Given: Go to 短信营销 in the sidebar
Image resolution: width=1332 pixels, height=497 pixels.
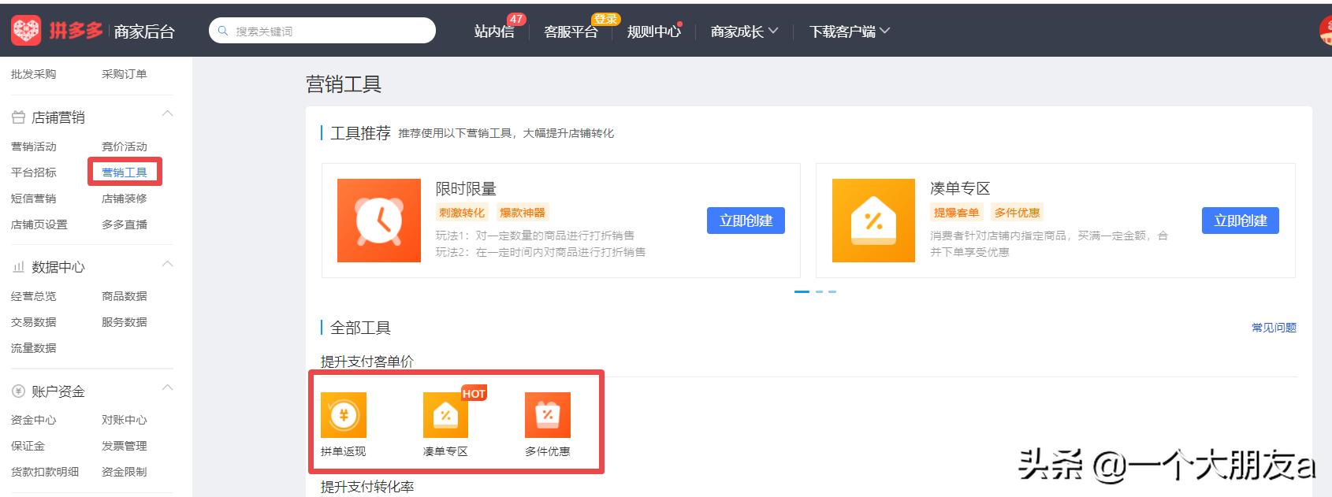Looking at the screenshot, I should tap(34, 198).
